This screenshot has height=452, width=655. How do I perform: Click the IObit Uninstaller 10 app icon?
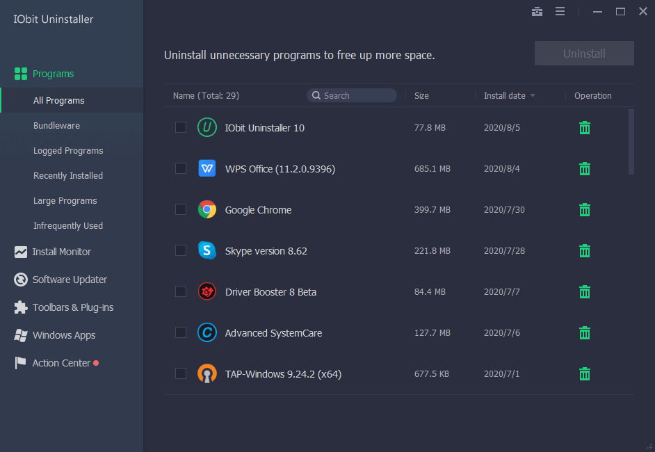207,127
